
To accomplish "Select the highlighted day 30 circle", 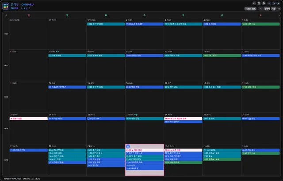I will click(128, 147).
